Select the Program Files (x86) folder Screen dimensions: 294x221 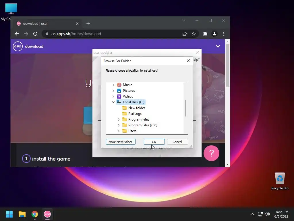[143, 125]
